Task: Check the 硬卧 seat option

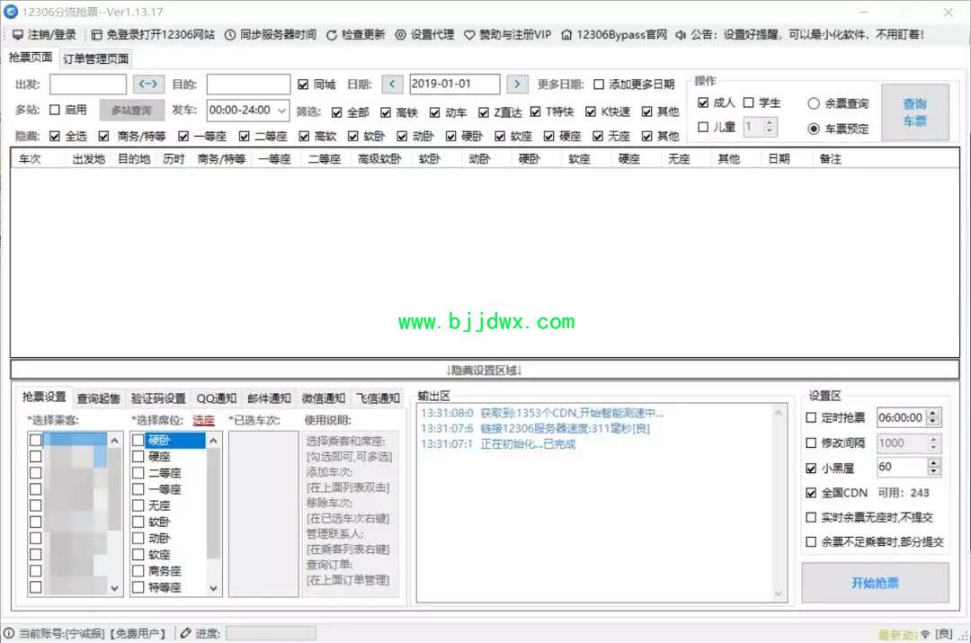Action: [138, 440]
